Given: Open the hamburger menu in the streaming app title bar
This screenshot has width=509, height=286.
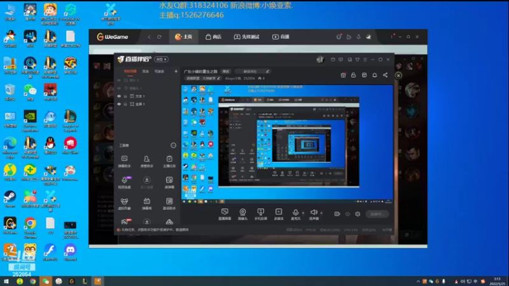Looking at the screenshot, I should point(365,59).
